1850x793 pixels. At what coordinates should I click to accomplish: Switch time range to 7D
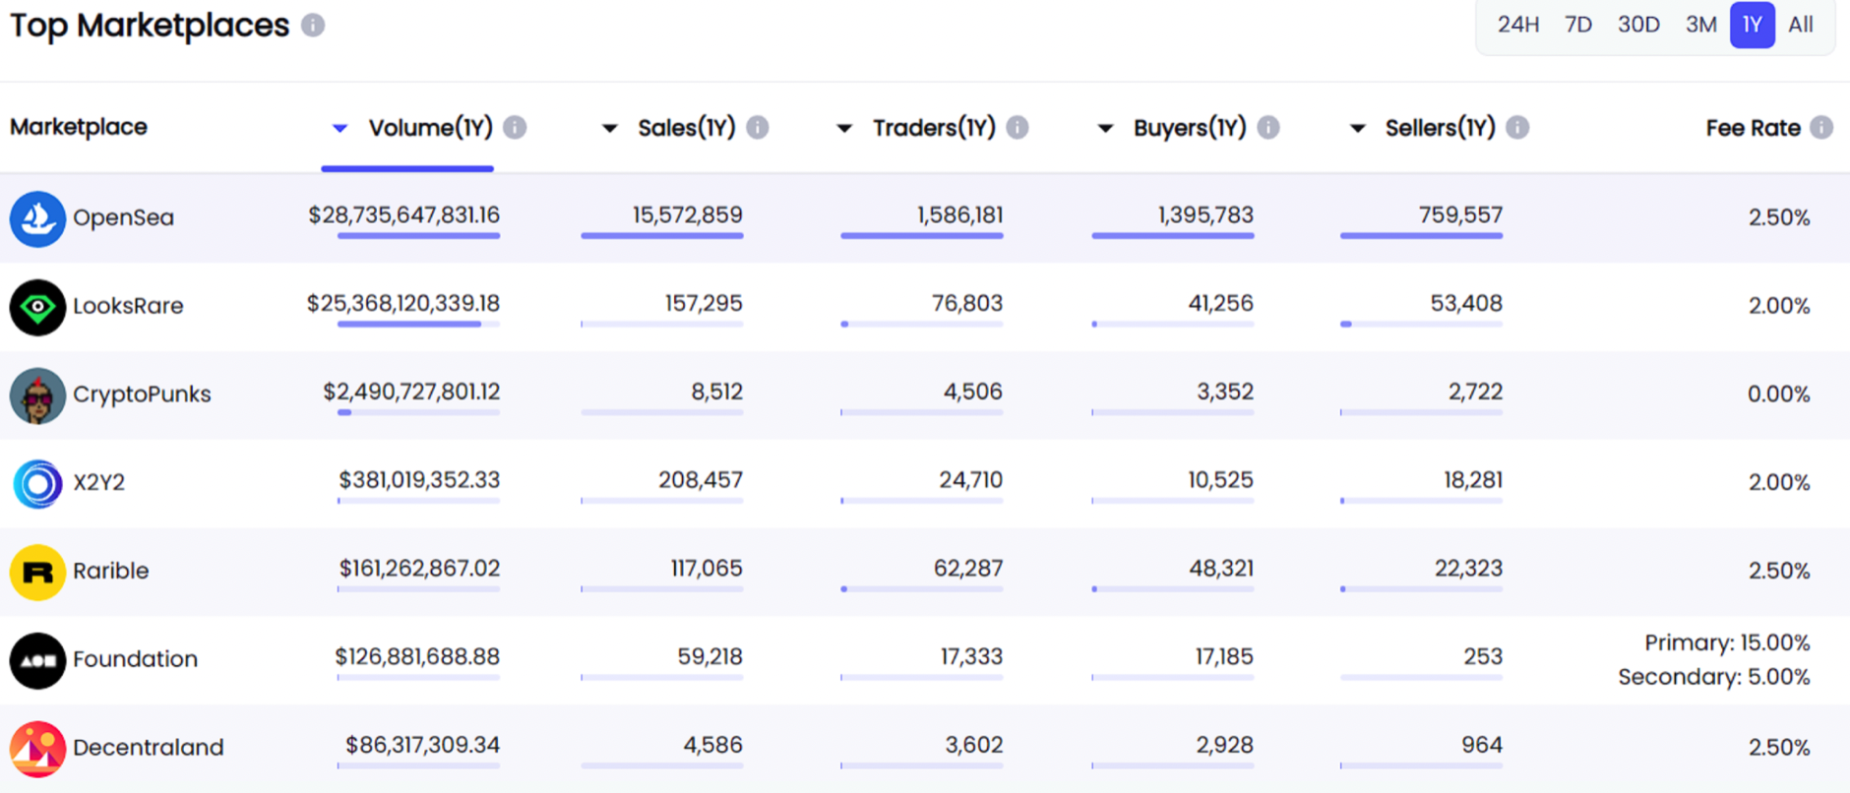point(1578,25)
